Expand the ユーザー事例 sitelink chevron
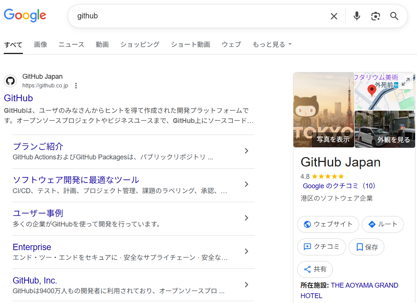The width and height of the screenshot is (417, 303). pyautogui.click(x=246, y=218)
